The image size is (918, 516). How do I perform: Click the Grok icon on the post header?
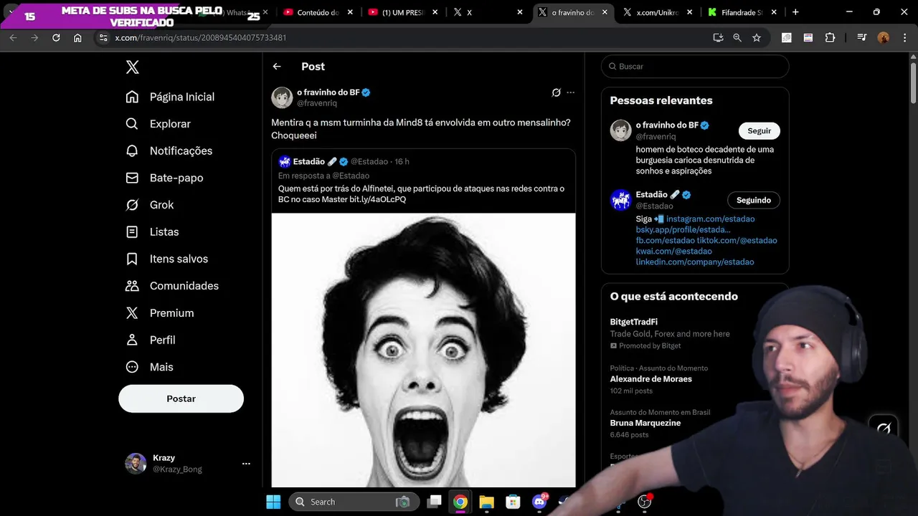coord(556,92)
